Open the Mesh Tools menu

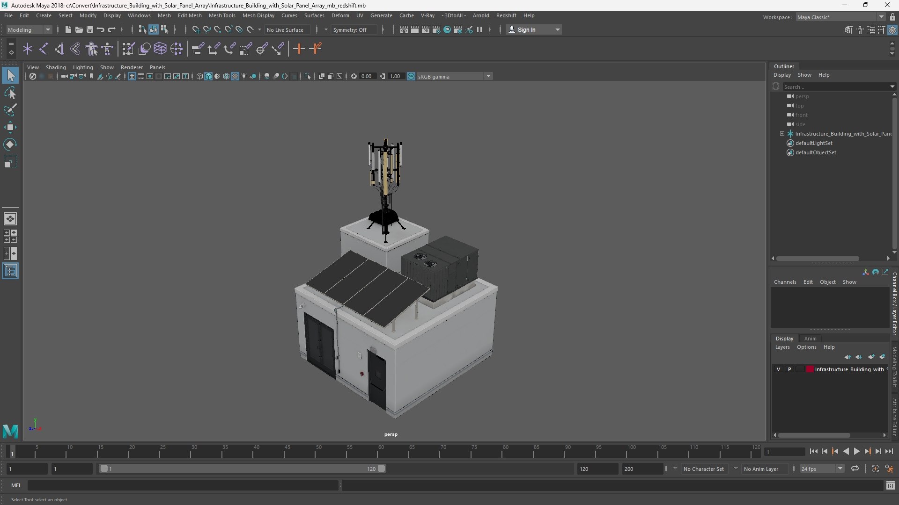click(x=222, y=15)
